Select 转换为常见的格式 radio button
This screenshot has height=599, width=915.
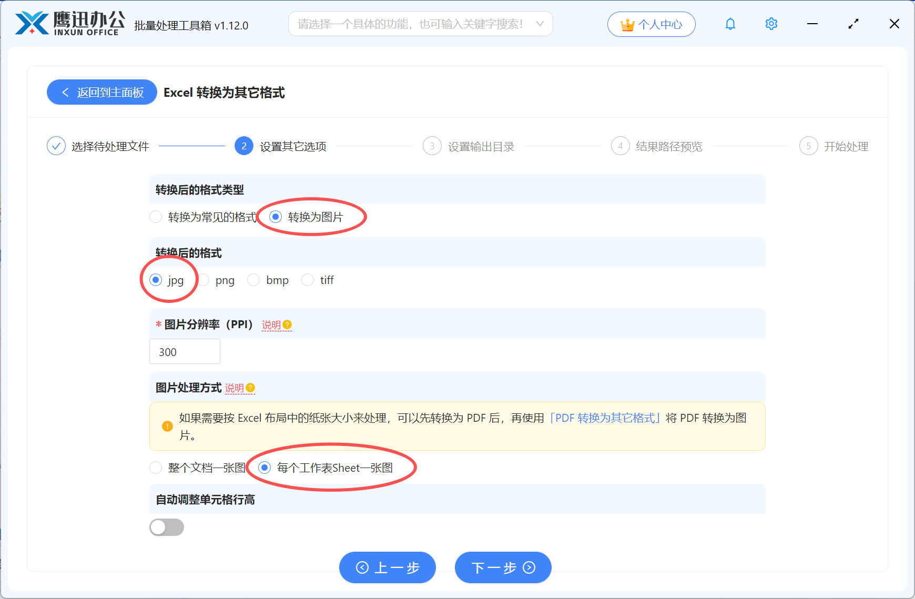[156, 217]
